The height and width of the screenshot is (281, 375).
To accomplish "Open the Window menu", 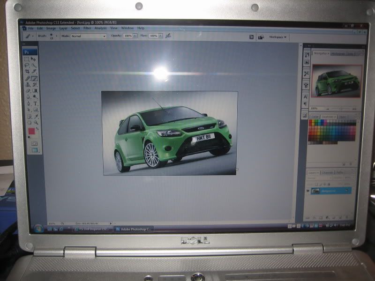I will click(127, 28).
